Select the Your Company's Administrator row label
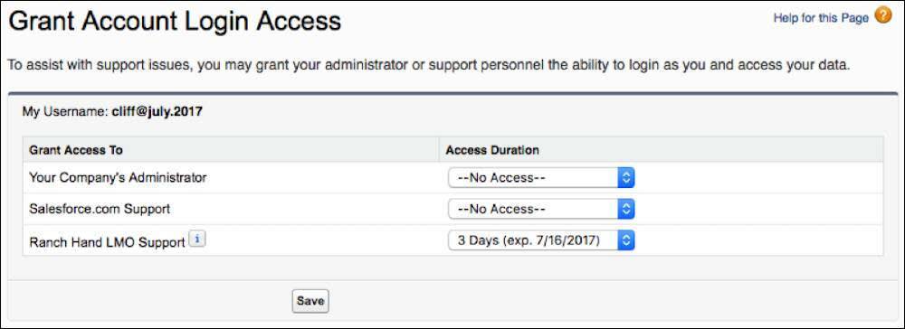 point(118,177)
